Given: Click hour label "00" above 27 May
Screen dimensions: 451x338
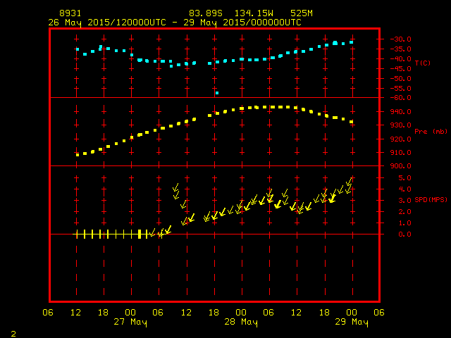Looking at the screenshot, I should click(130, 313).
